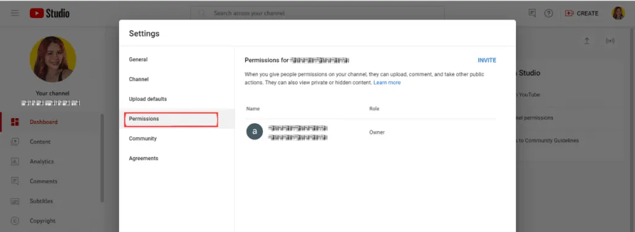Click the INVITE button
Viewport: 635px width, 232px height.
point(487,60)
